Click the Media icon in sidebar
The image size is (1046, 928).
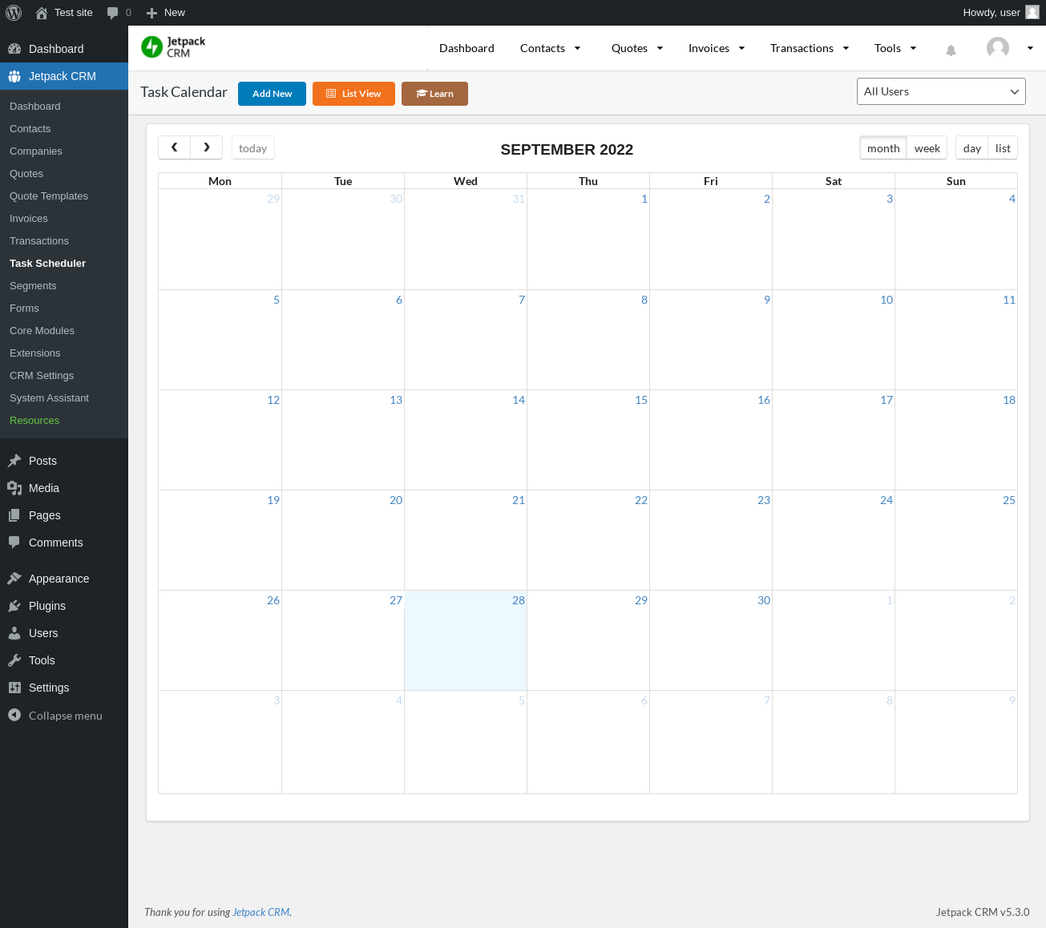[x=14, y=488]
